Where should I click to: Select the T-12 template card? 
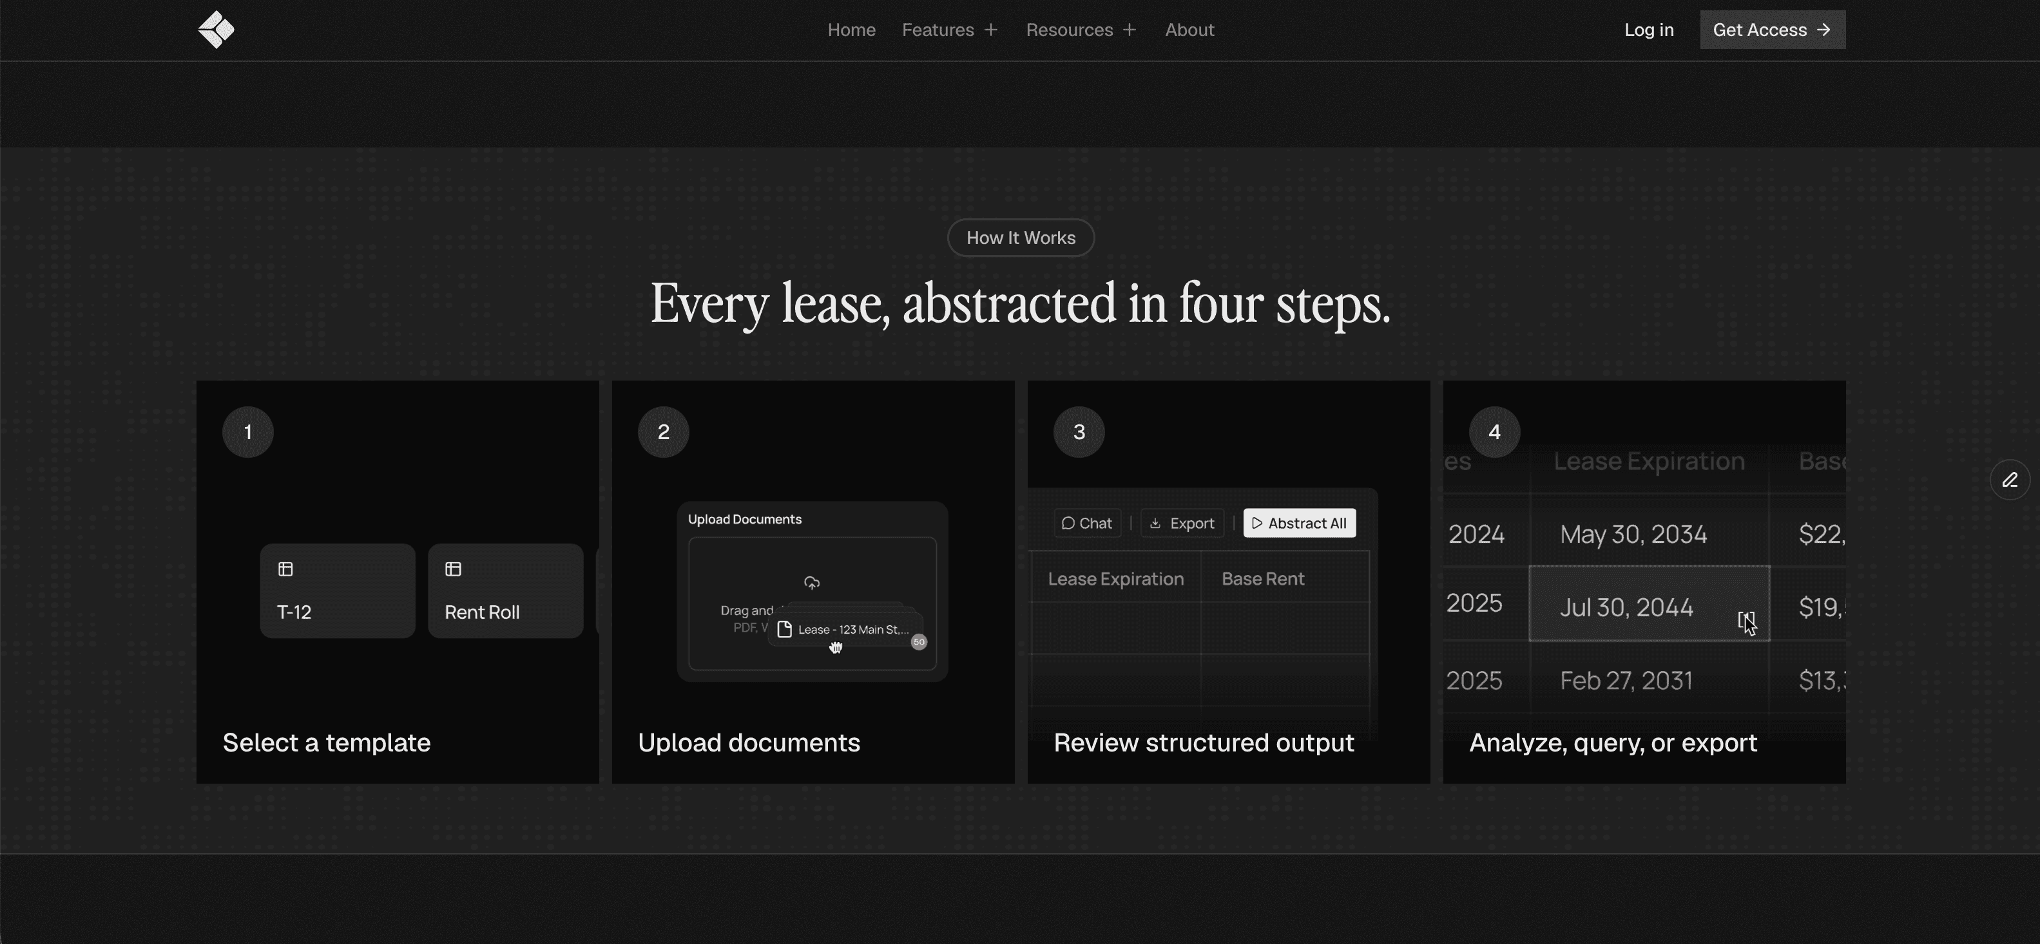(x=338, y=590)
